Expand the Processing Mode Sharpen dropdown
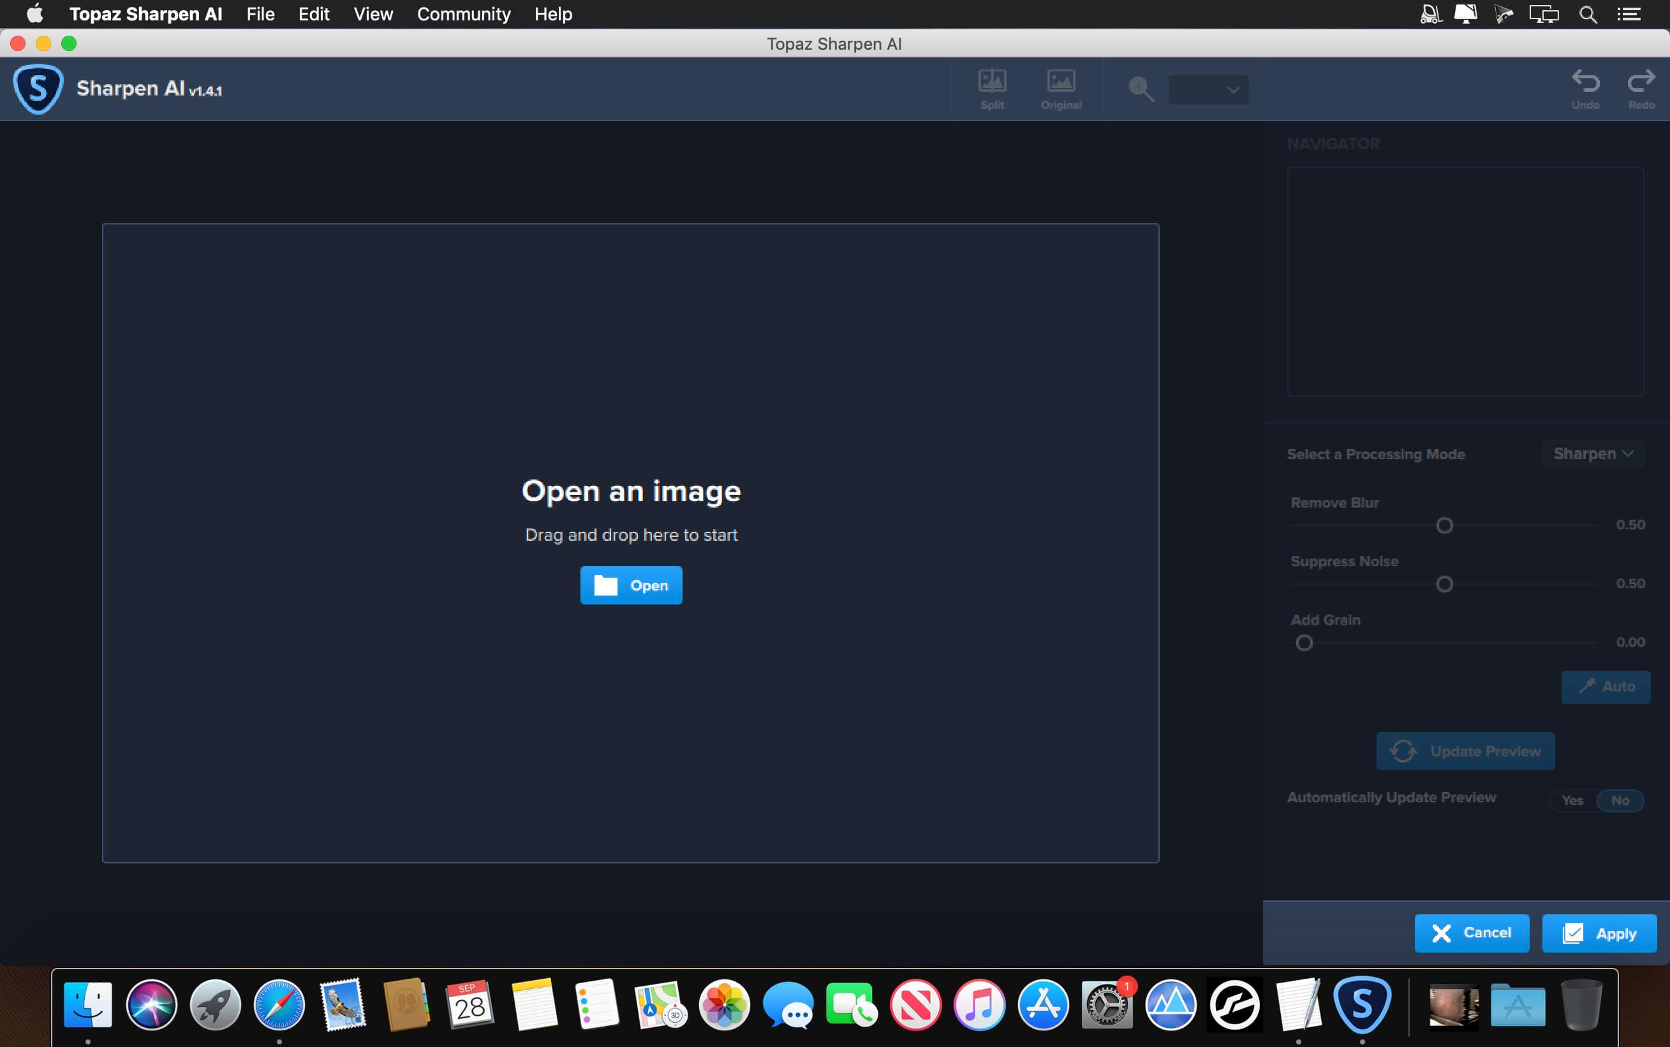1670x1047 pixels. (x=1592, y=453)
